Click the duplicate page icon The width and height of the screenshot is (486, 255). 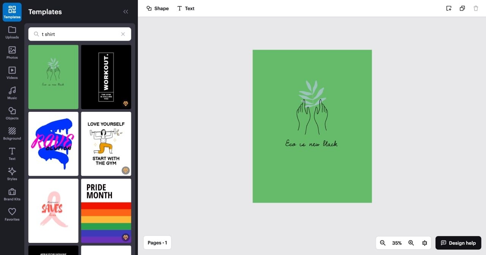pyautogui.click(x=462, y=8)
